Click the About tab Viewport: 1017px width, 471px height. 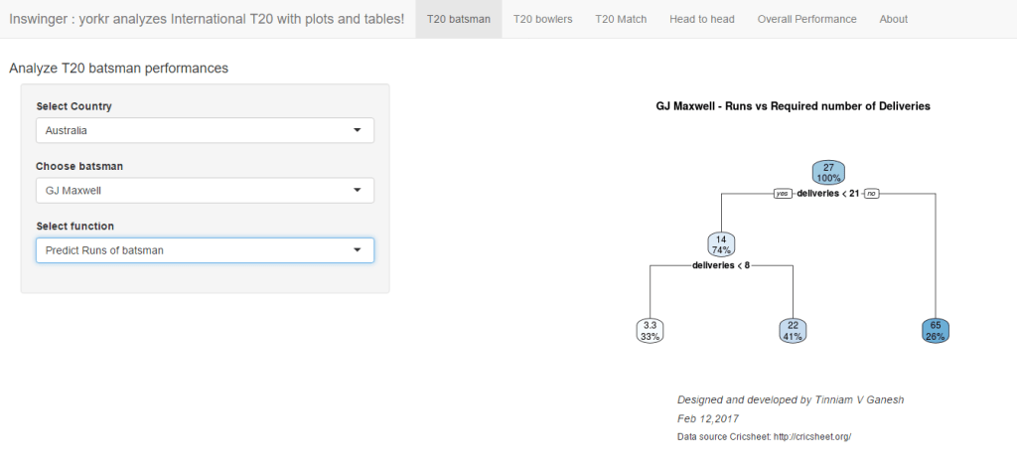click(893, 19)
